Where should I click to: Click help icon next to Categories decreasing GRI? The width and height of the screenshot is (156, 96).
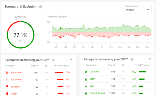(53, 60)
